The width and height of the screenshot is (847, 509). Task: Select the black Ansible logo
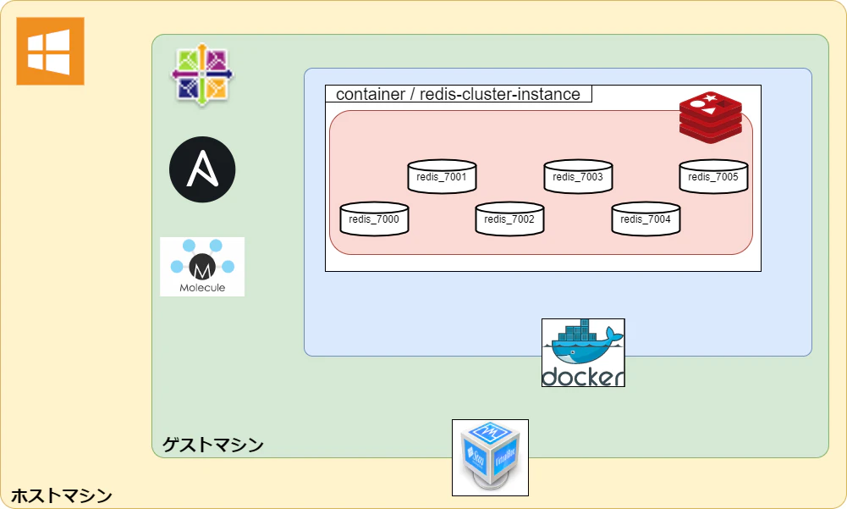202,169
